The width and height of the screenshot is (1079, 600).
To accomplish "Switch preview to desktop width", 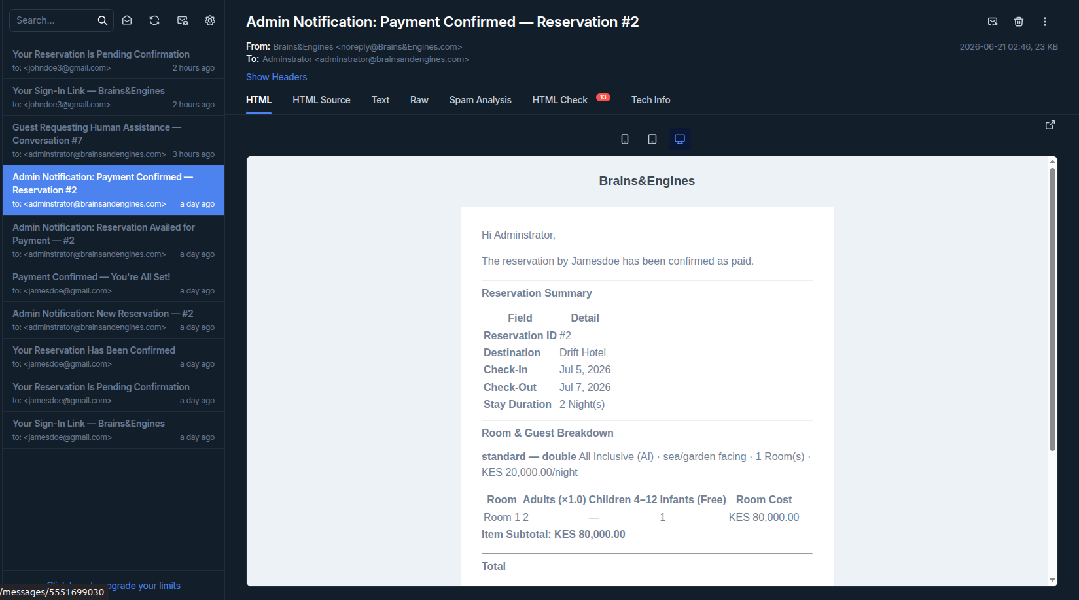I will pyautogui.click(x=680, y=139).
